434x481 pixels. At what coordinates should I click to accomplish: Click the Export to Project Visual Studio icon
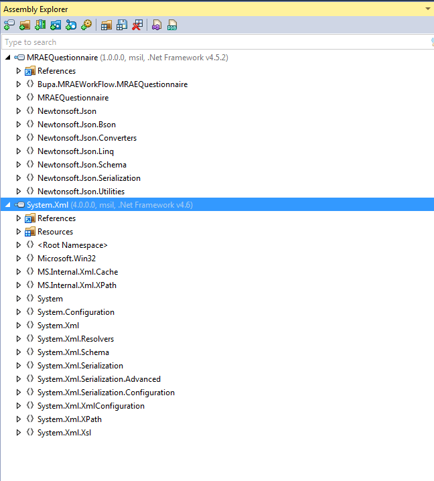157,25
